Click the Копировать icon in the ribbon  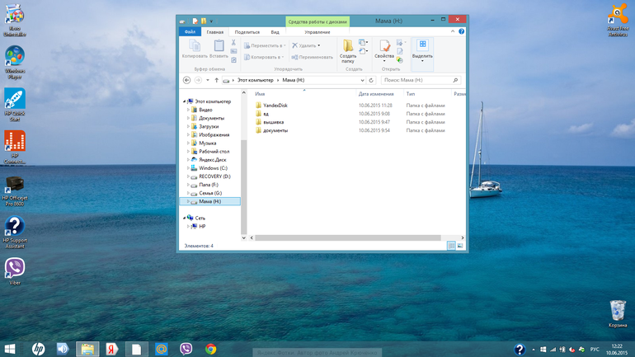pos(195,49)
